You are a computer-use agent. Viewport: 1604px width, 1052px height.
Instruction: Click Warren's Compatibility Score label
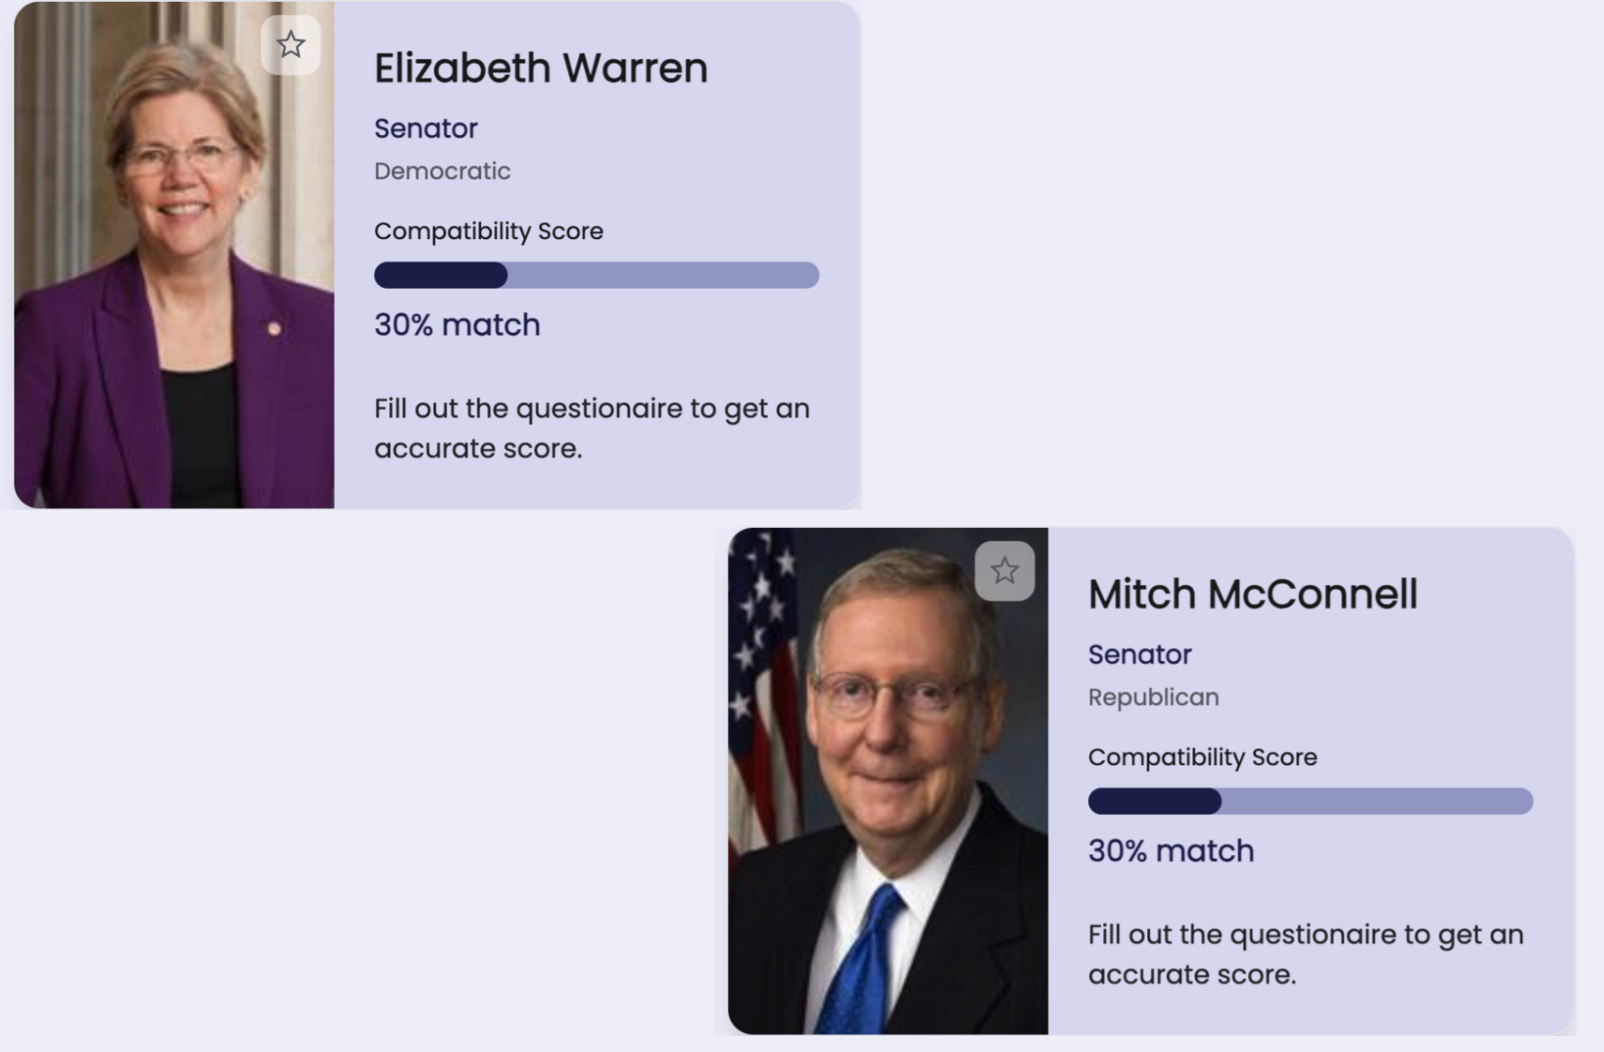click(488, 231)
